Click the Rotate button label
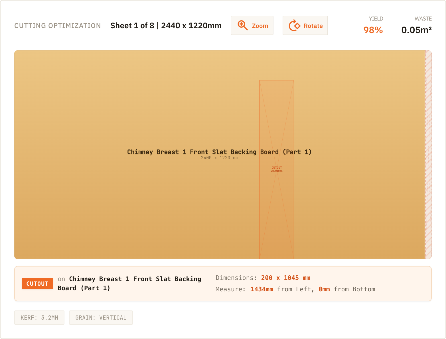Viewport: 446px width, 339px height. [313, 26]
